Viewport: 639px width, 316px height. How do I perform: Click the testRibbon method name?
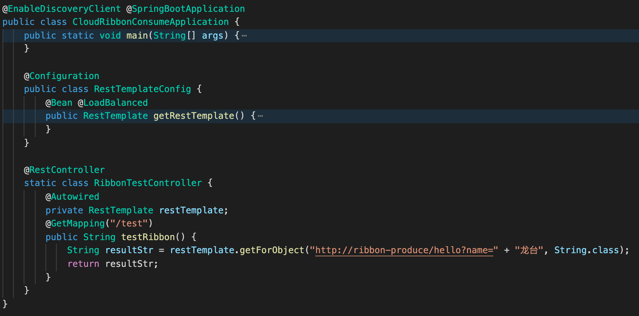(x=148, y=237)
